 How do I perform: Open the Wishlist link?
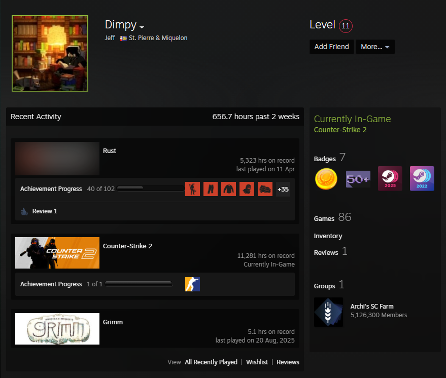click(257, 362)
